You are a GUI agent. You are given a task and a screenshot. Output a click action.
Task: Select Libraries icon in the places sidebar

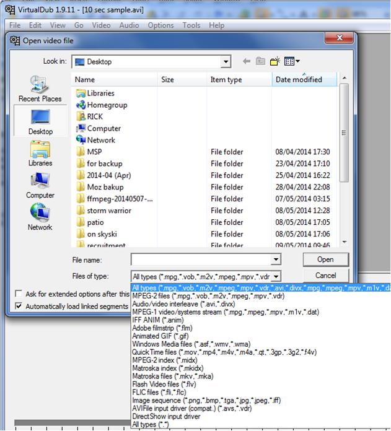40,149
